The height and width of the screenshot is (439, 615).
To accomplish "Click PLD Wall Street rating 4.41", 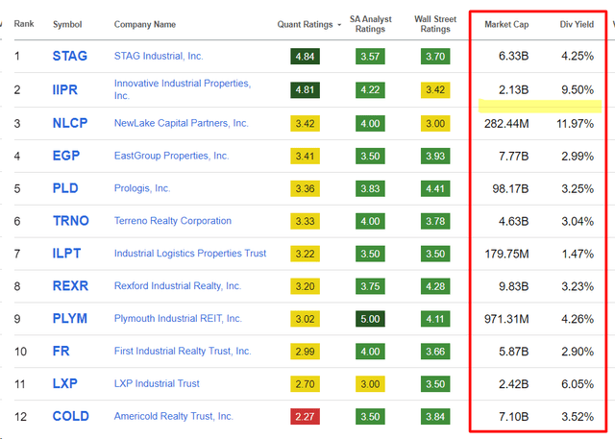I will (x=435, y=188).
